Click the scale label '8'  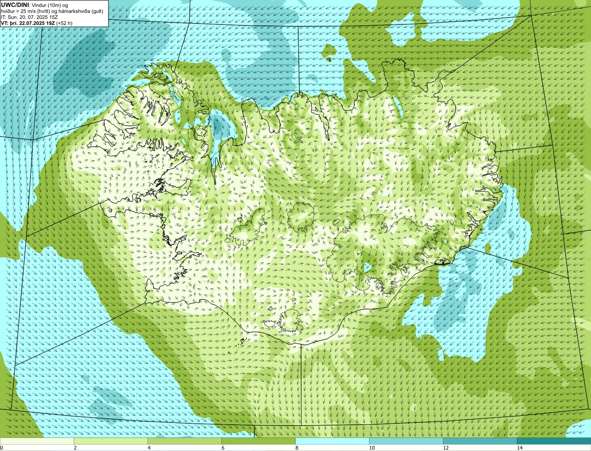(296, 448)
